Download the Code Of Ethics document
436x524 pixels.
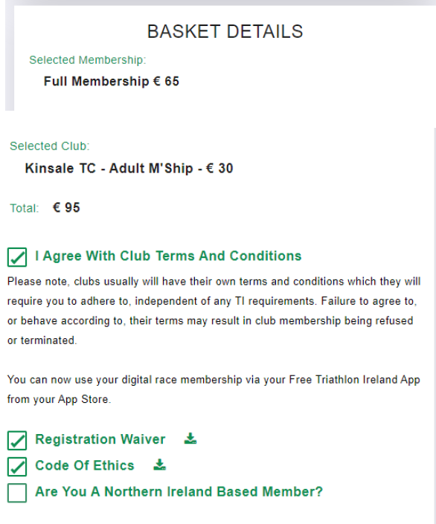(x=160, y=465)
